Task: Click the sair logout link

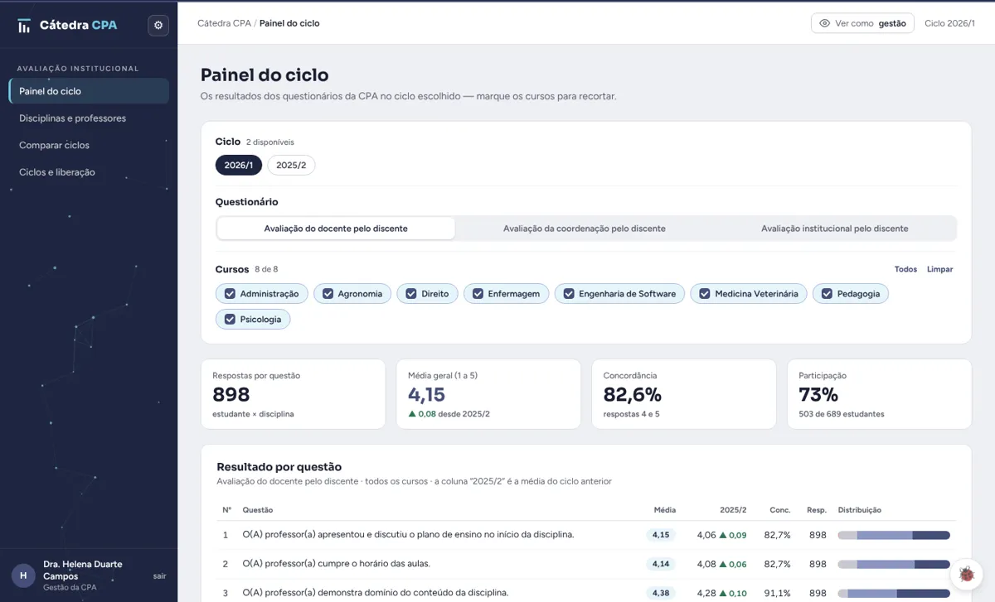Action: click(x=160, y=576)
